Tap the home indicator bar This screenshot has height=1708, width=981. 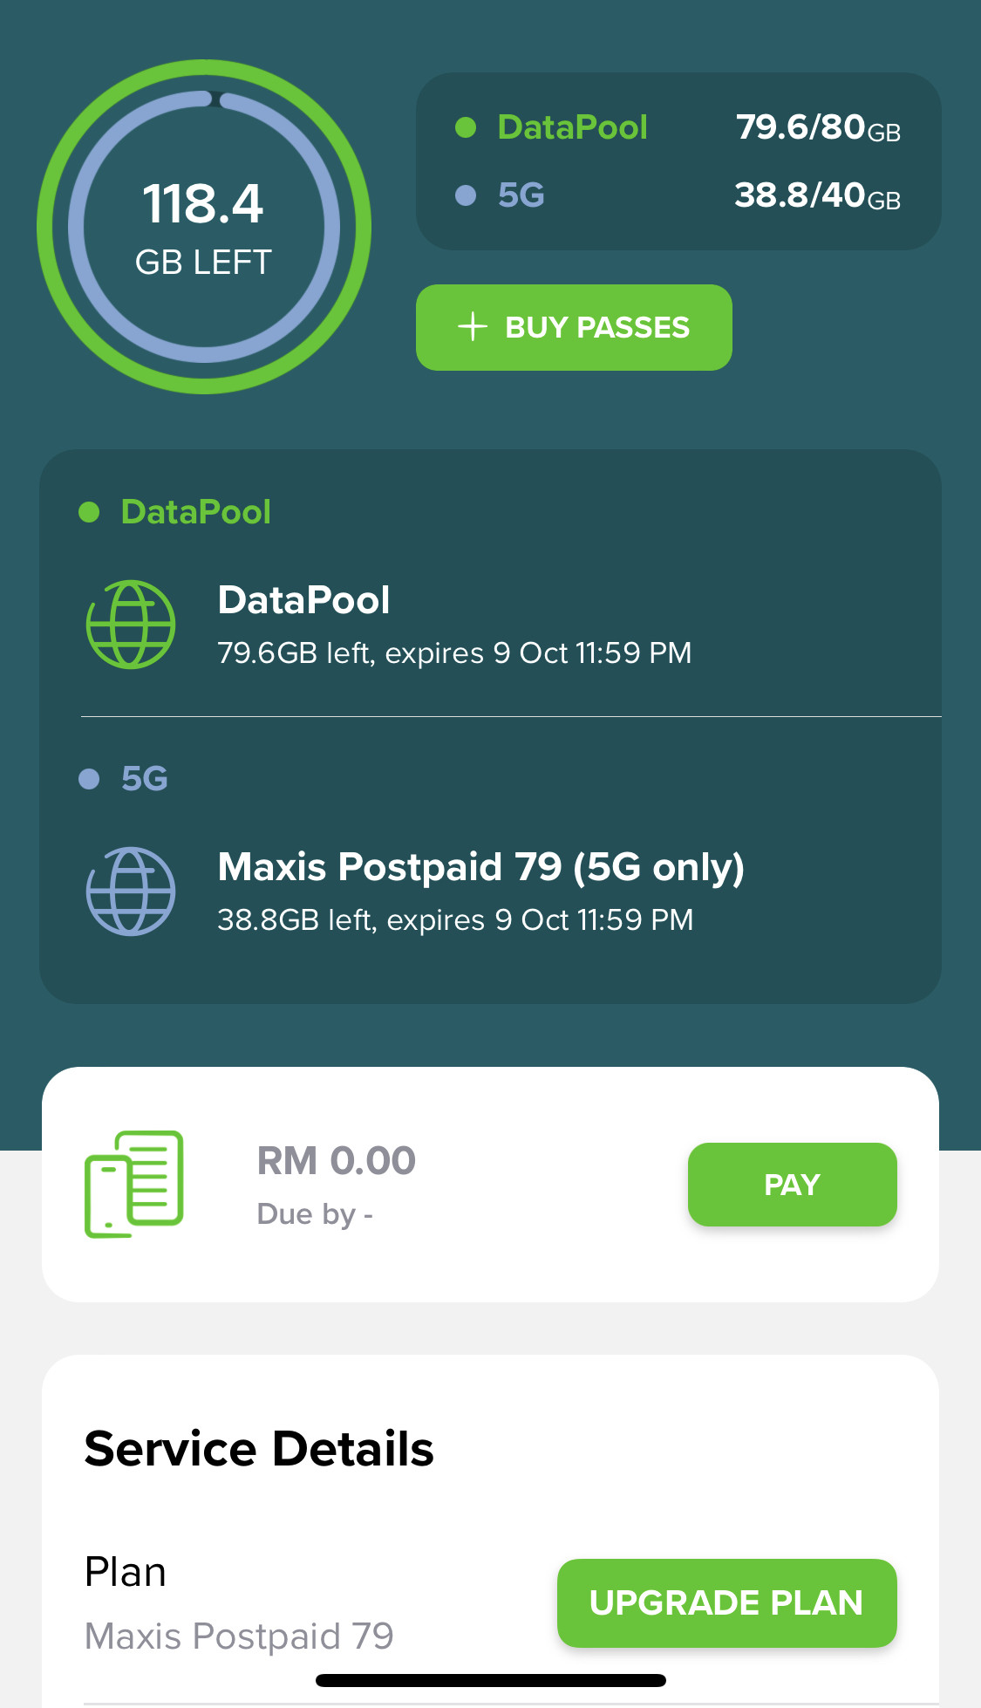(x=491, y=1680)
